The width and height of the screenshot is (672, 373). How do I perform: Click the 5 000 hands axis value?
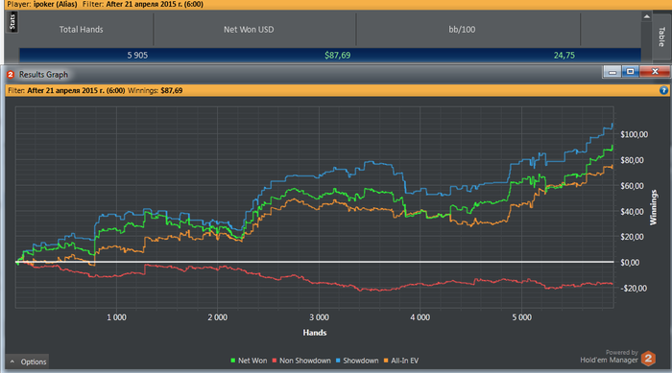click(521, 317)
